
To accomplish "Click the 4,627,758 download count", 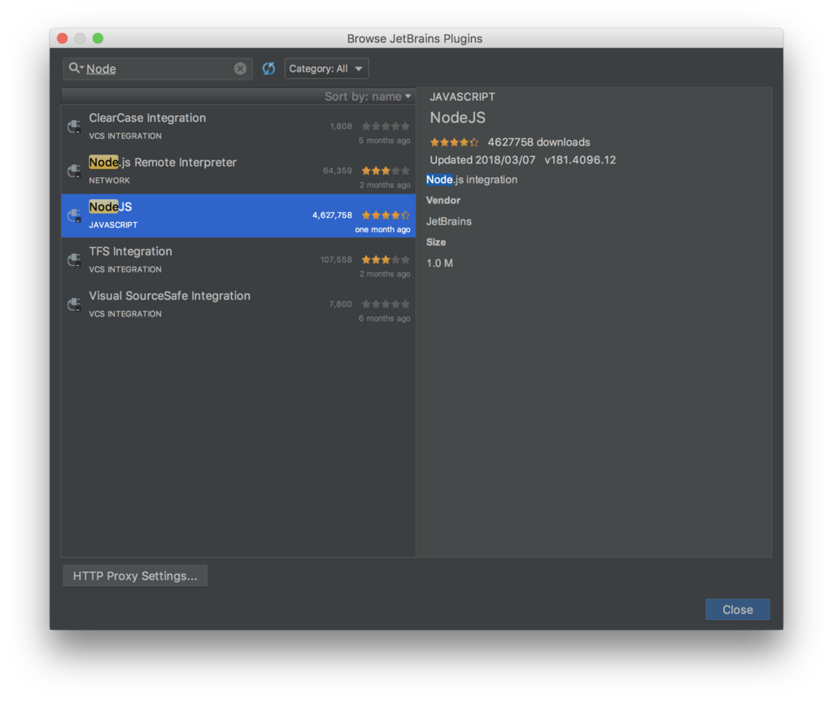I will [x=332, y=215].
